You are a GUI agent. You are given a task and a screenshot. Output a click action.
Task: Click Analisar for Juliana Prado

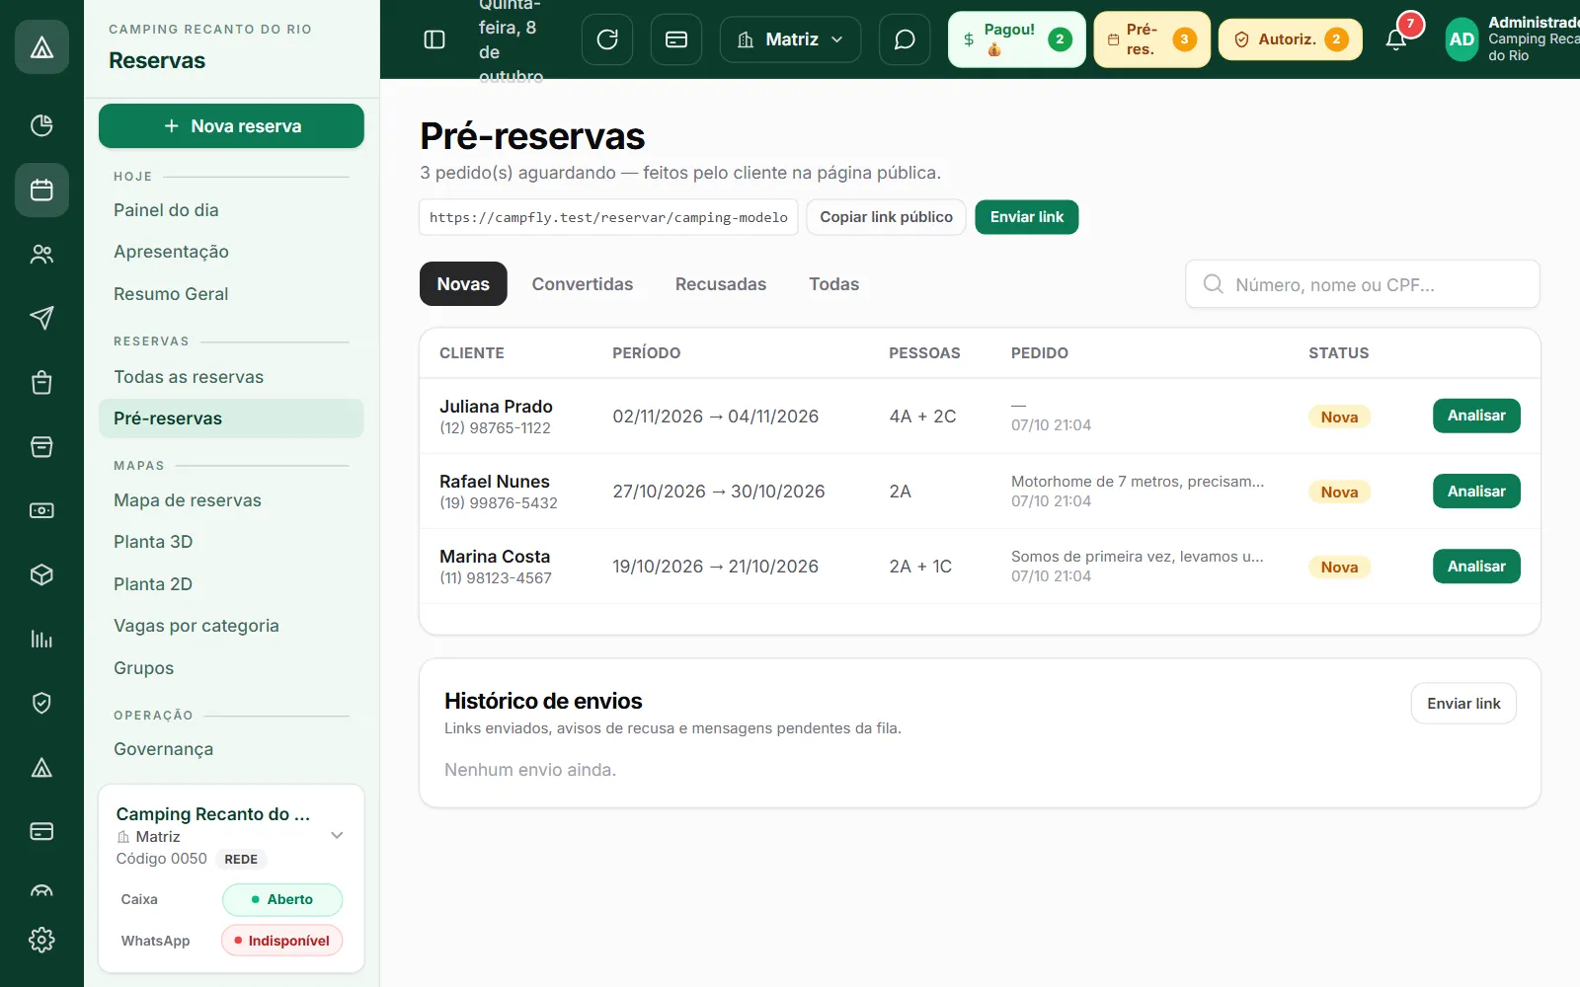click(x=1476, y=416)
